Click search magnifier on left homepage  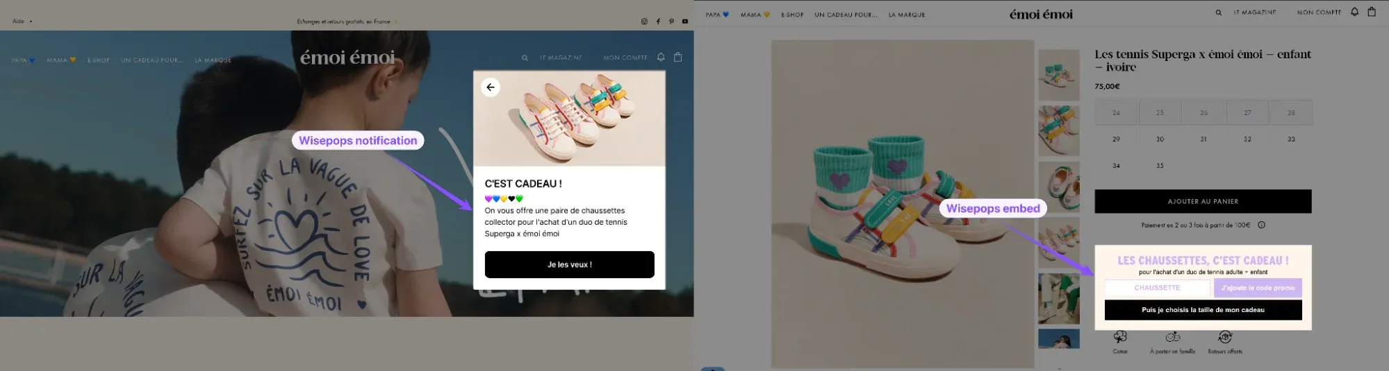coord(525,58)
